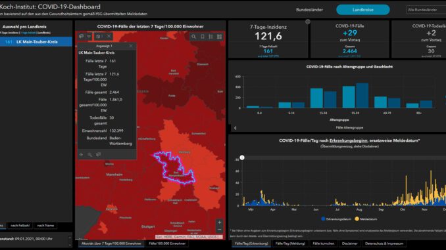Click the Mannheim label on the map
This screenshot has width=446, height=250.
[114, 175]
